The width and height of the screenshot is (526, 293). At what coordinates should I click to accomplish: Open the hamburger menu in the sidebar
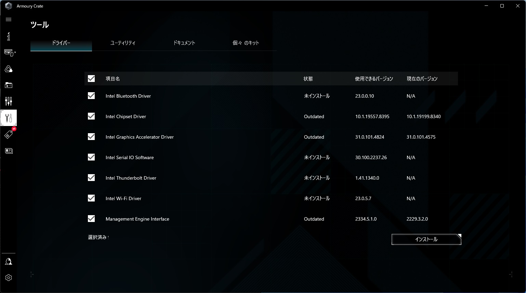pos(9,19)
